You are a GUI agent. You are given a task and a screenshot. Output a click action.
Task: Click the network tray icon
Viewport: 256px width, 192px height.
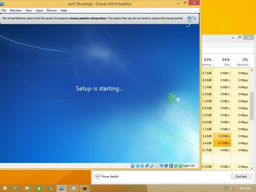[x=226, y=188]
